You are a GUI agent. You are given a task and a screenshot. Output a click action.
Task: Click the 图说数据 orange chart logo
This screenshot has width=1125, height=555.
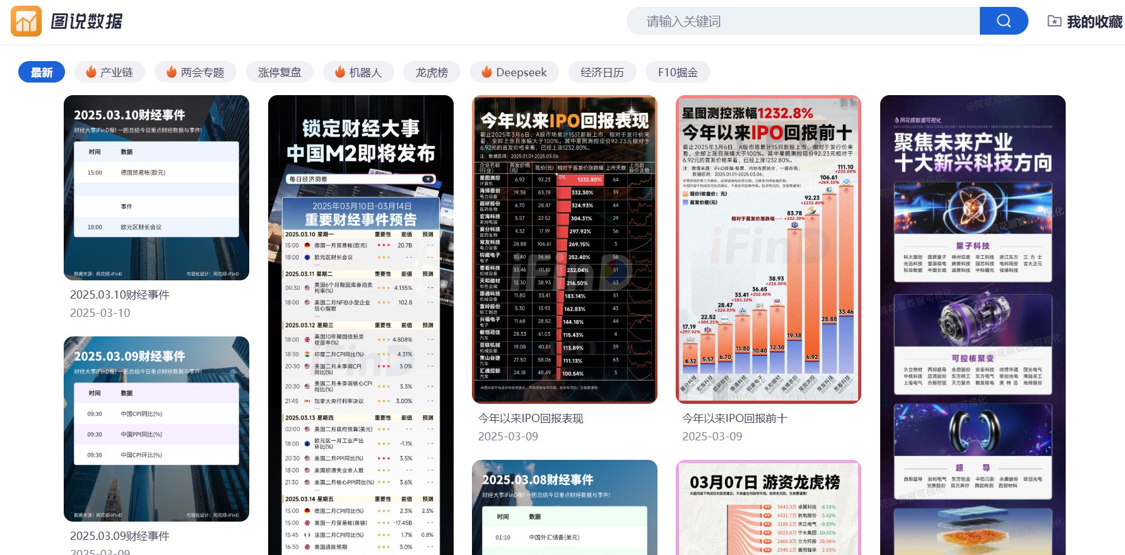tap(26, 21)
